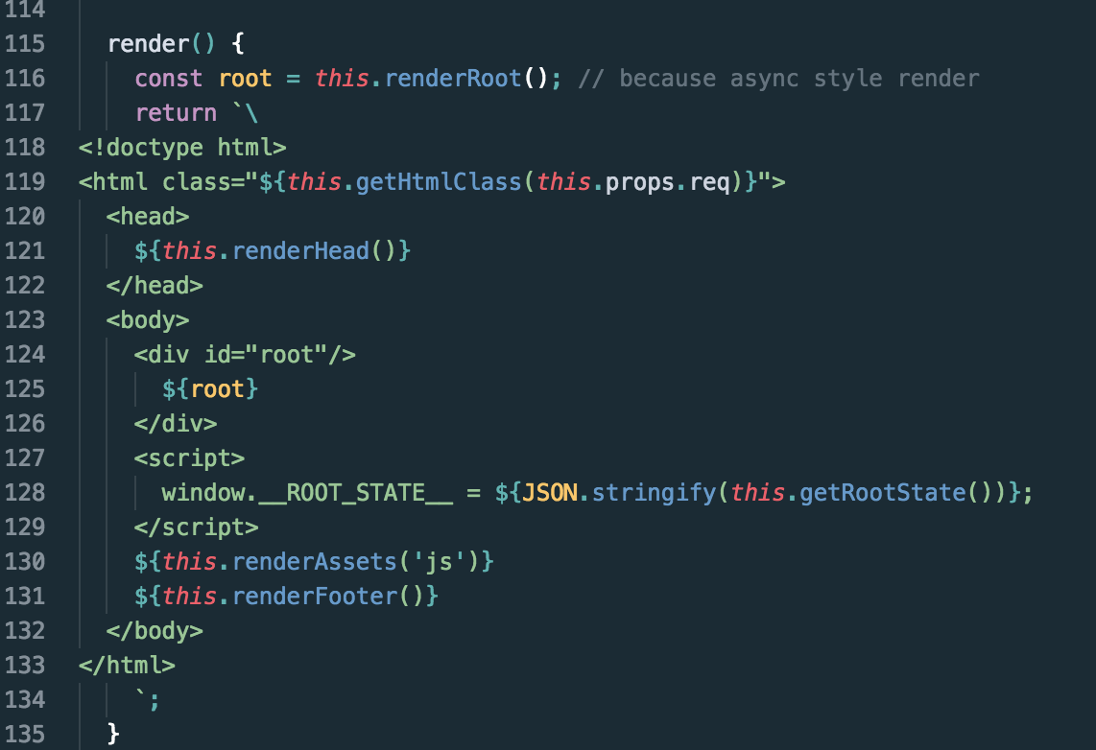Click 'renderHead' on line 121
Image resolution: width=1096 pixels, height=750 pixels.
click(x=300, y=251)
